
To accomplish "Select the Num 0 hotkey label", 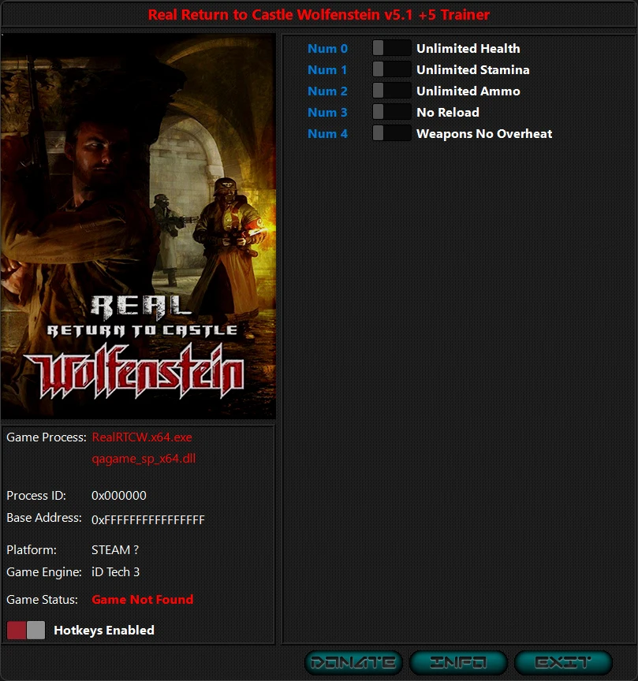I will pyautogui.click(x=328, y=48).
